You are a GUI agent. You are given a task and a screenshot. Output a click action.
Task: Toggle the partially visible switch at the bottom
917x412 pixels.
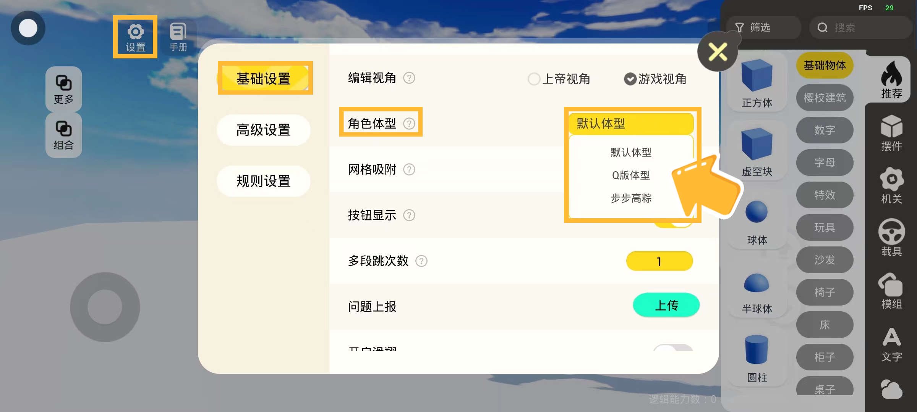tap(672, 348)
